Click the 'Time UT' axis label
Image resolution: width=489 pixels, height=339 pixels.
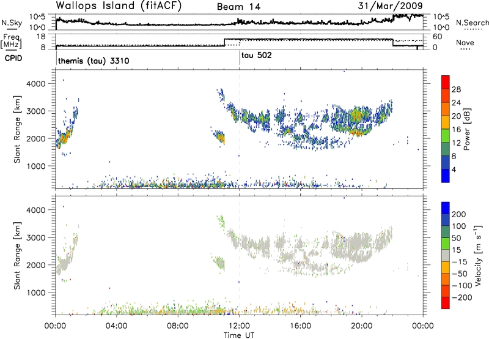(239, 335)
